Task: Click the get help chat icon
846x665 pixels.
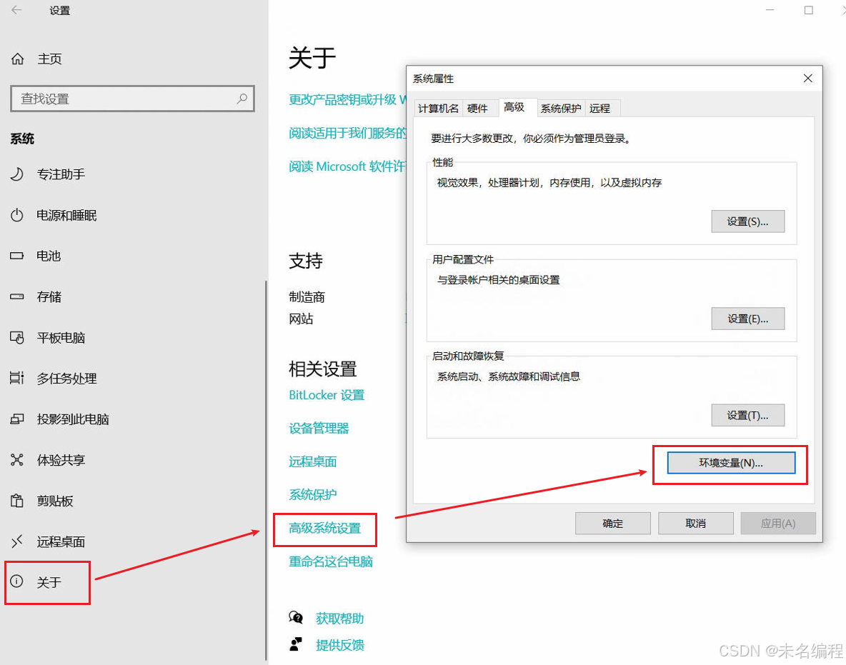Action: 296,618
